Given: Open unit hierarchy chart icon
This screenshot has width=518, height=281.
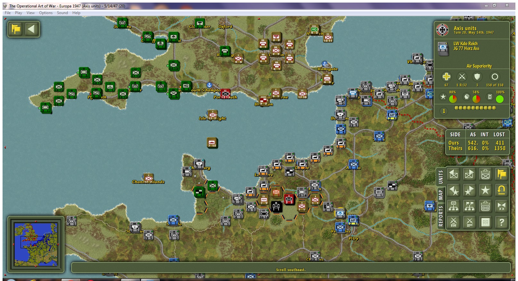Looking at the screenshot, I should (x=454, y=206).
